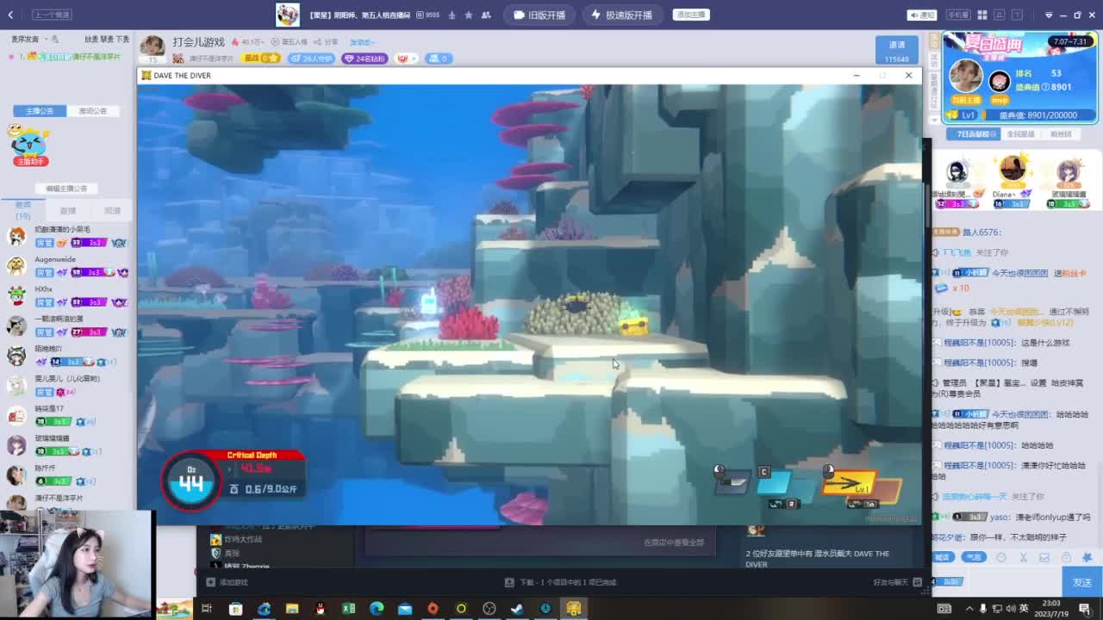Image resolution: width=1103 pixels, height=620 pixels.
Task: Click the 分享 share link
Action: [327, 41]
